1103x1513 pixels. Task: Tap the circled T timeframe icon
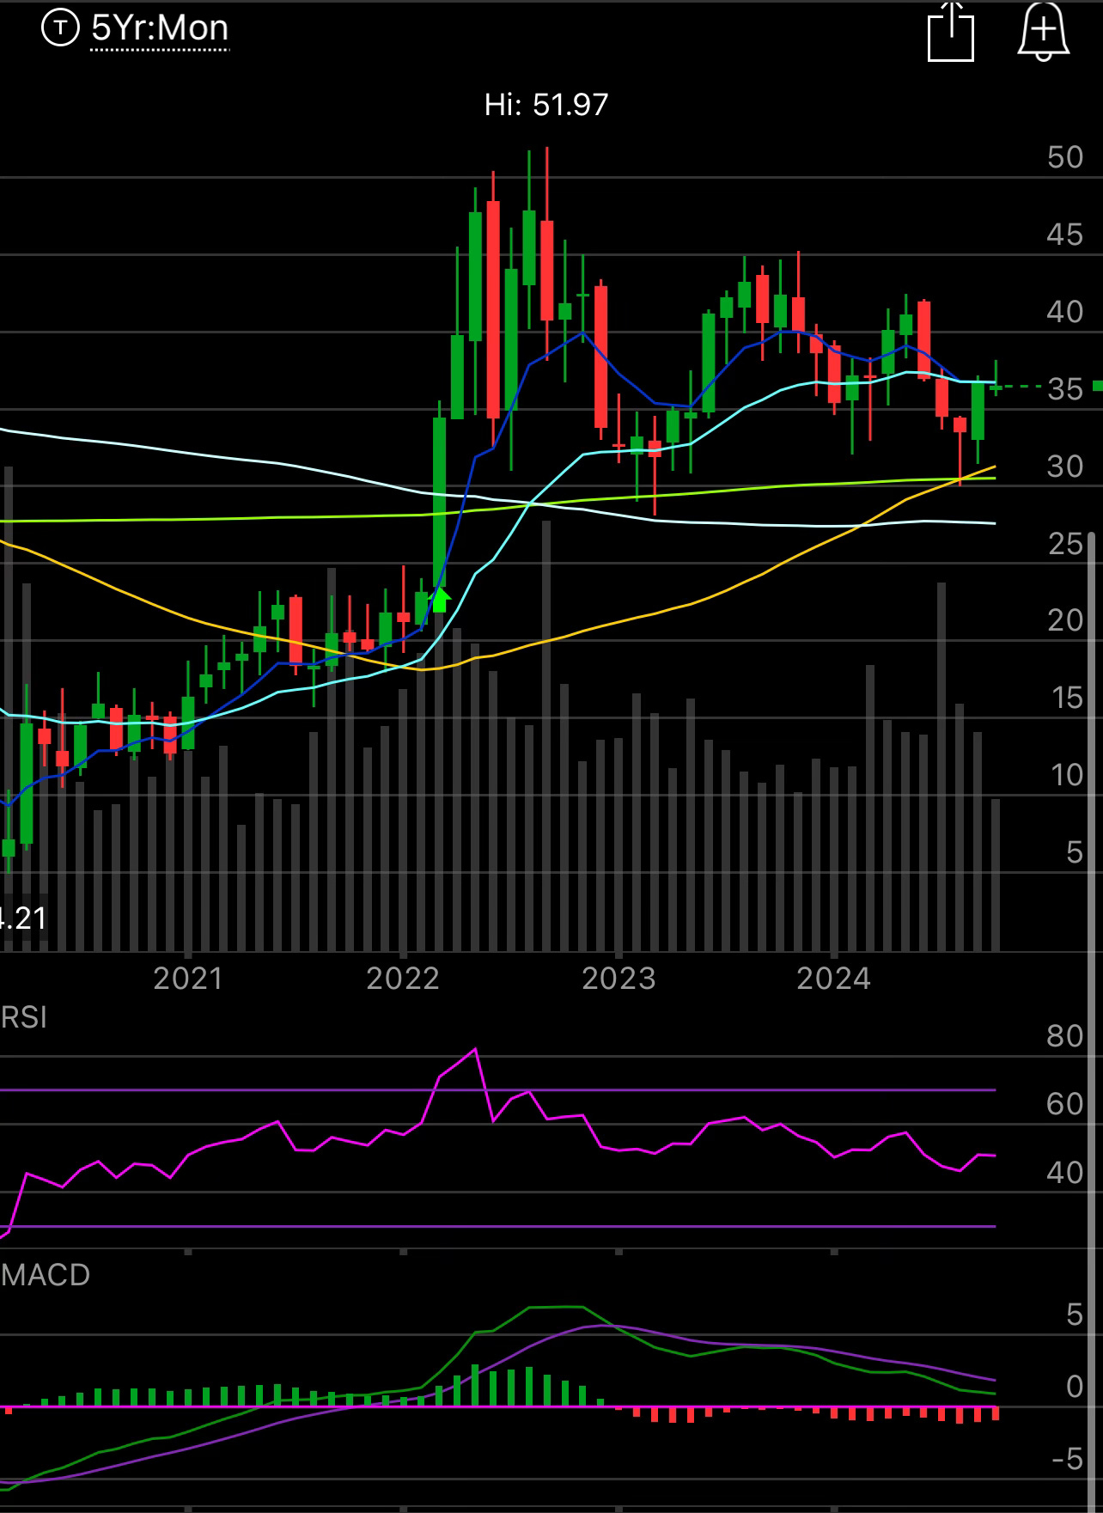point(60,28)
